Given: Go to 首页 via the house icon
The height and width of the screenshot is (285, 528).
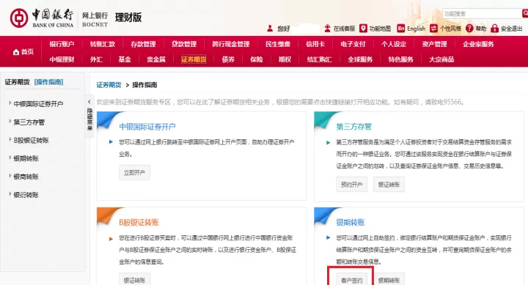Looking at the screenshot, I should pyautogui.click(x=16, y=52).
